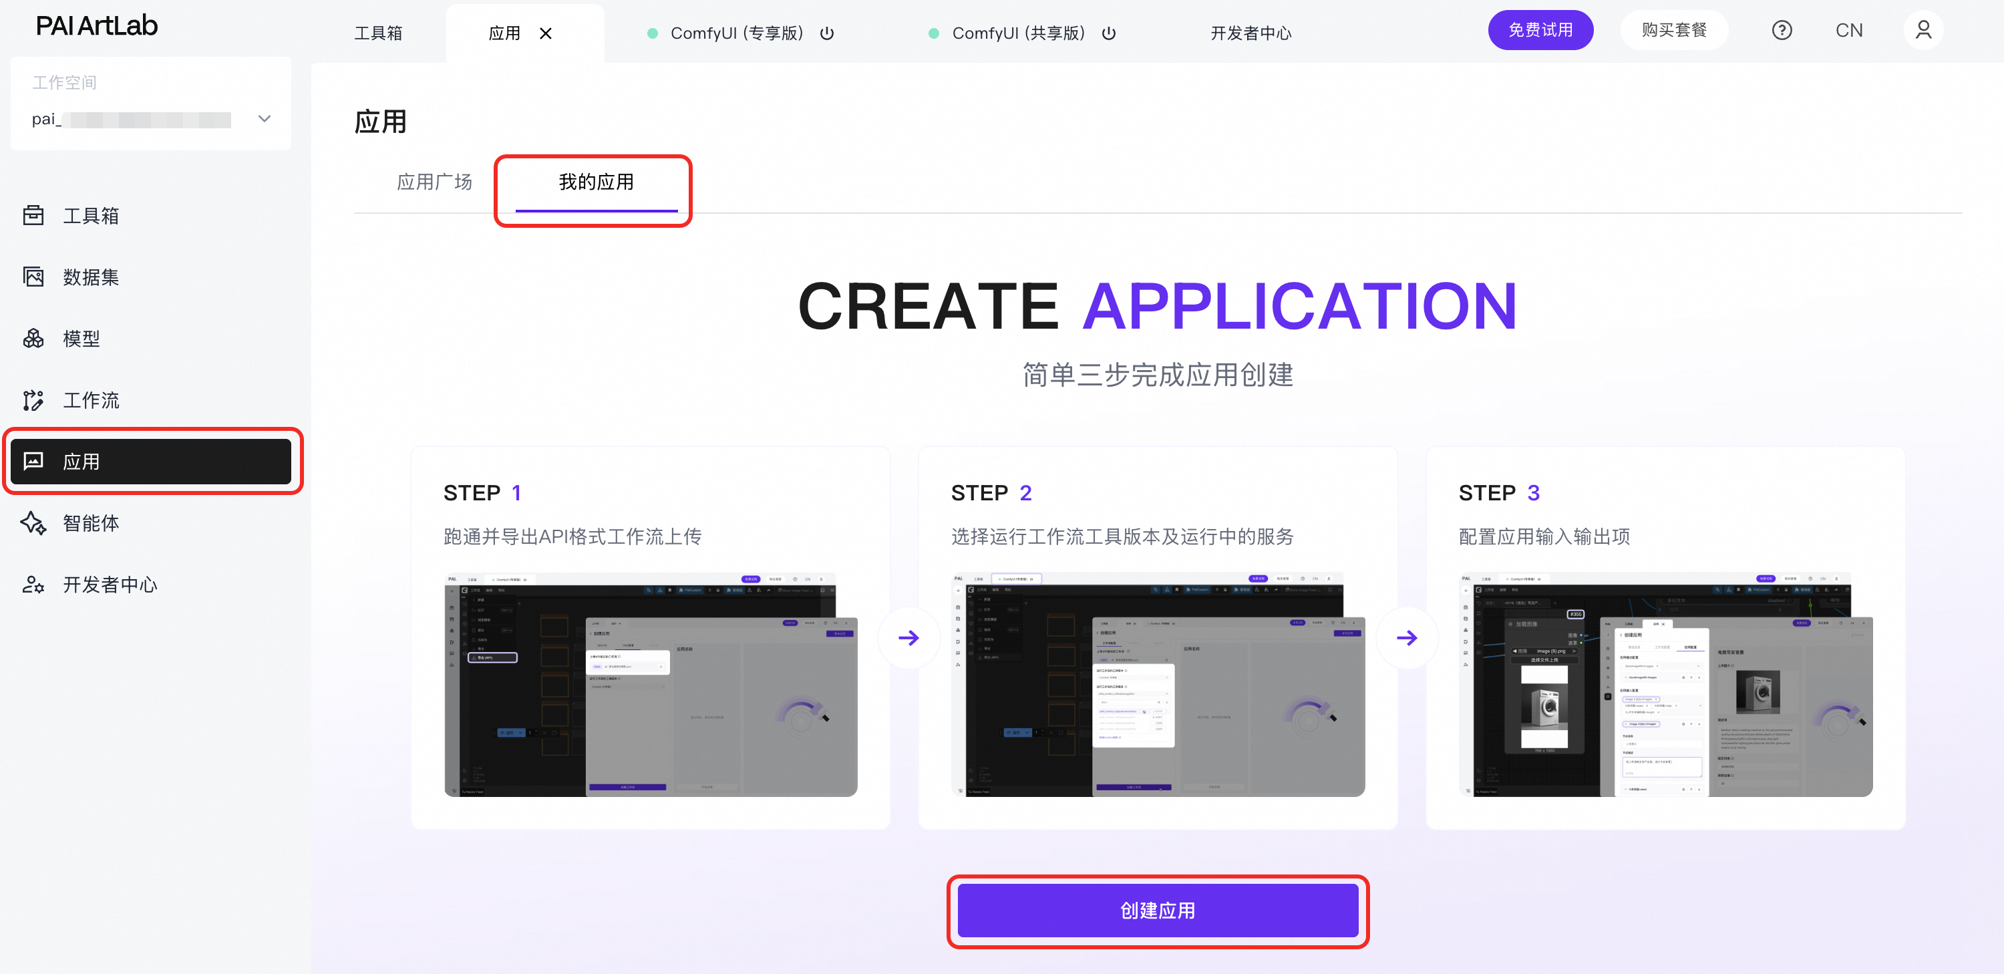Click the 购买套餐 button
The width and height of the screenshot is (2004, 974).
click(1673, 30)
